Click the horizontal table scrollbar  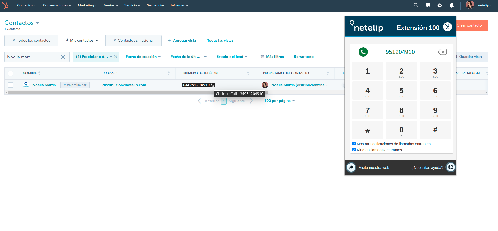click(138, 92)
